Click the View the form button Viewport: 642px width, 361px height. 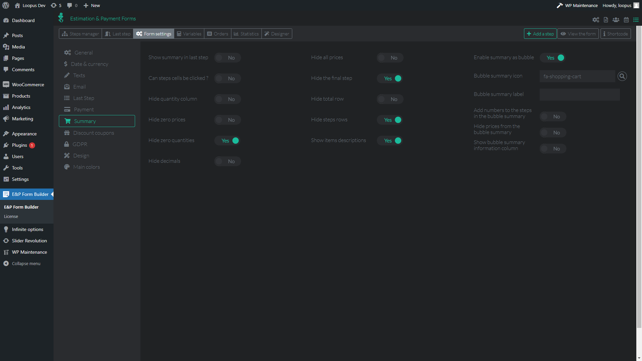(x=578, y=34)
